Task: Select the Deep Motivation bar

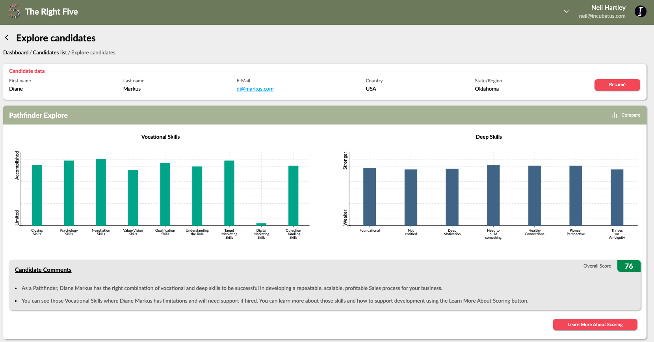Action: 452,197
